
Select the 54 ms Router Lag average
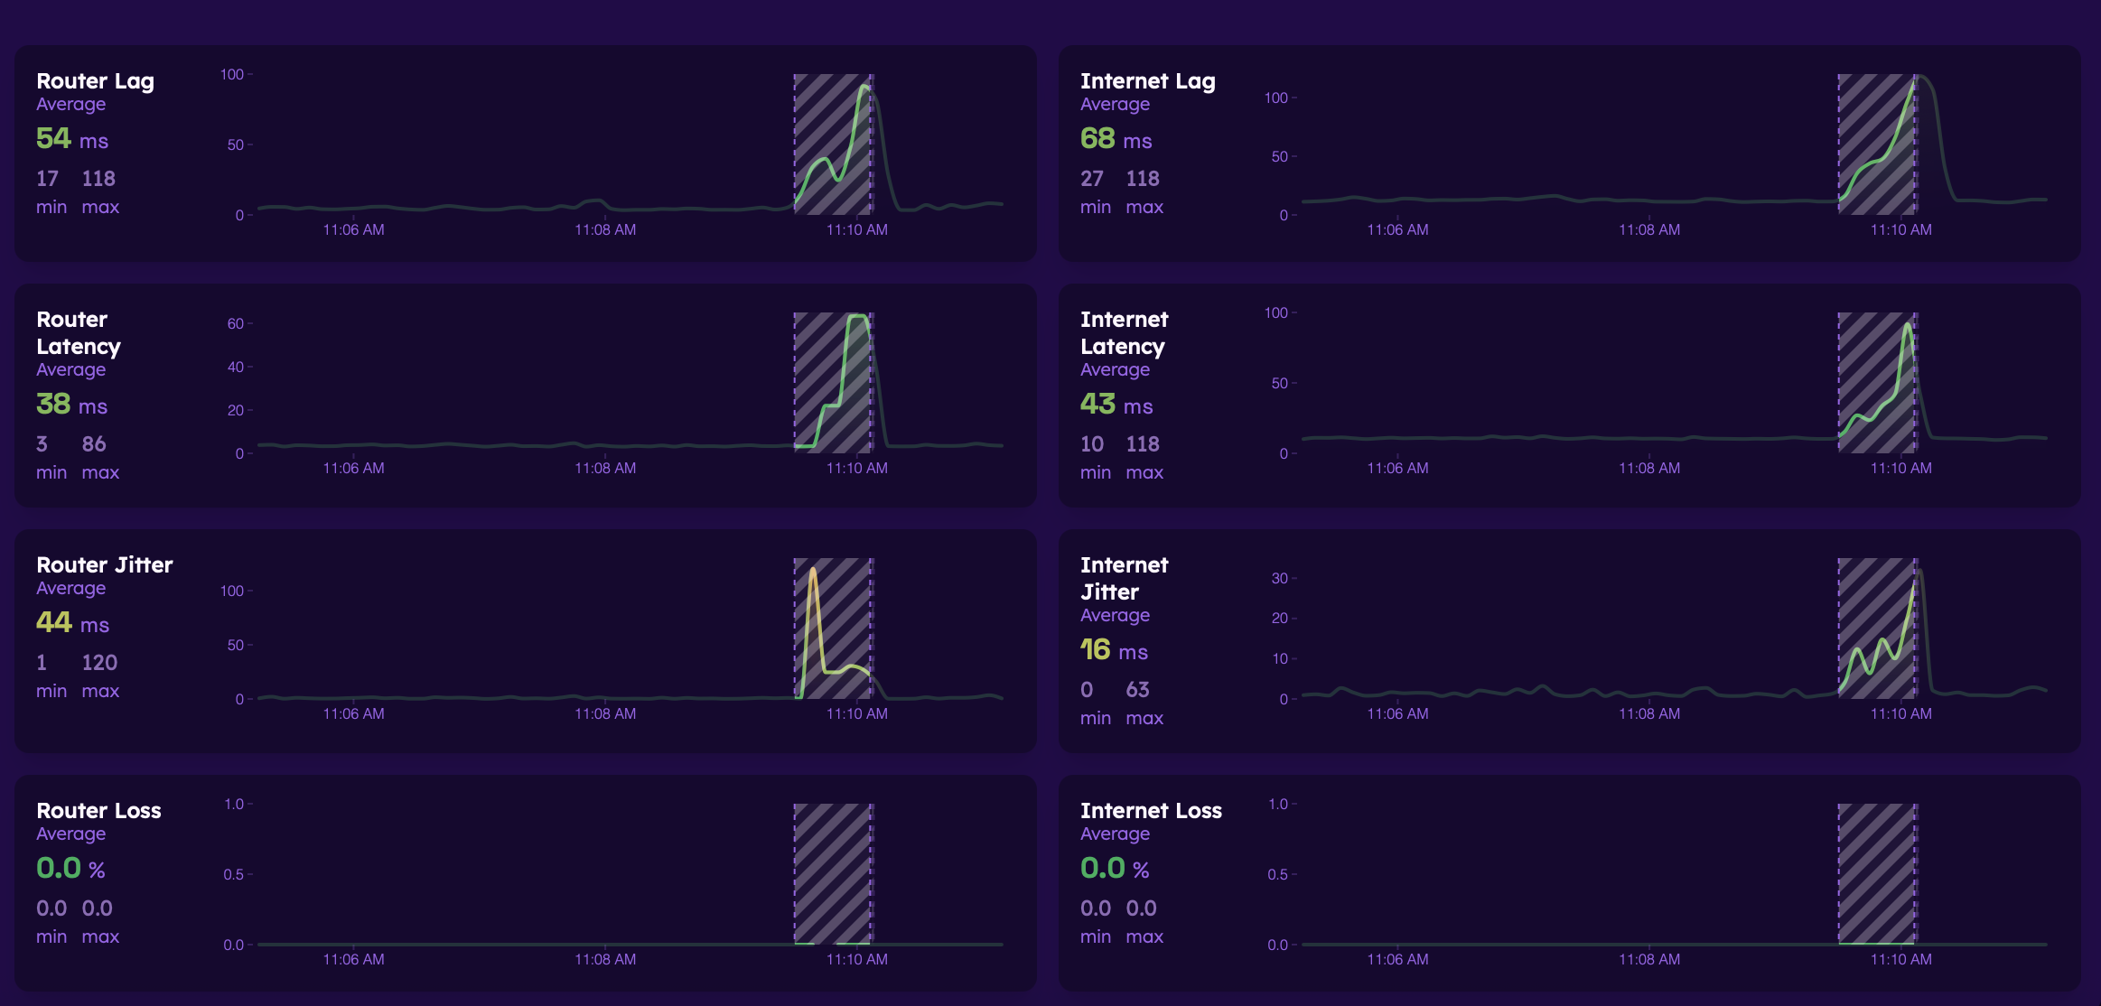tap(72, 138)
